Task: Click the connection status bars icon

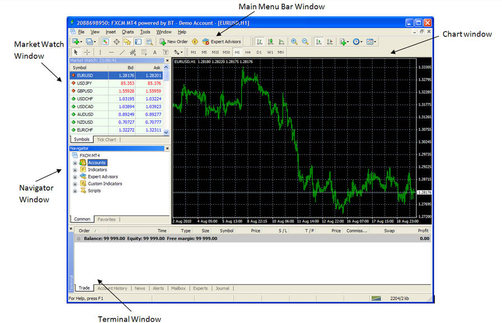Action: point(376,298)
